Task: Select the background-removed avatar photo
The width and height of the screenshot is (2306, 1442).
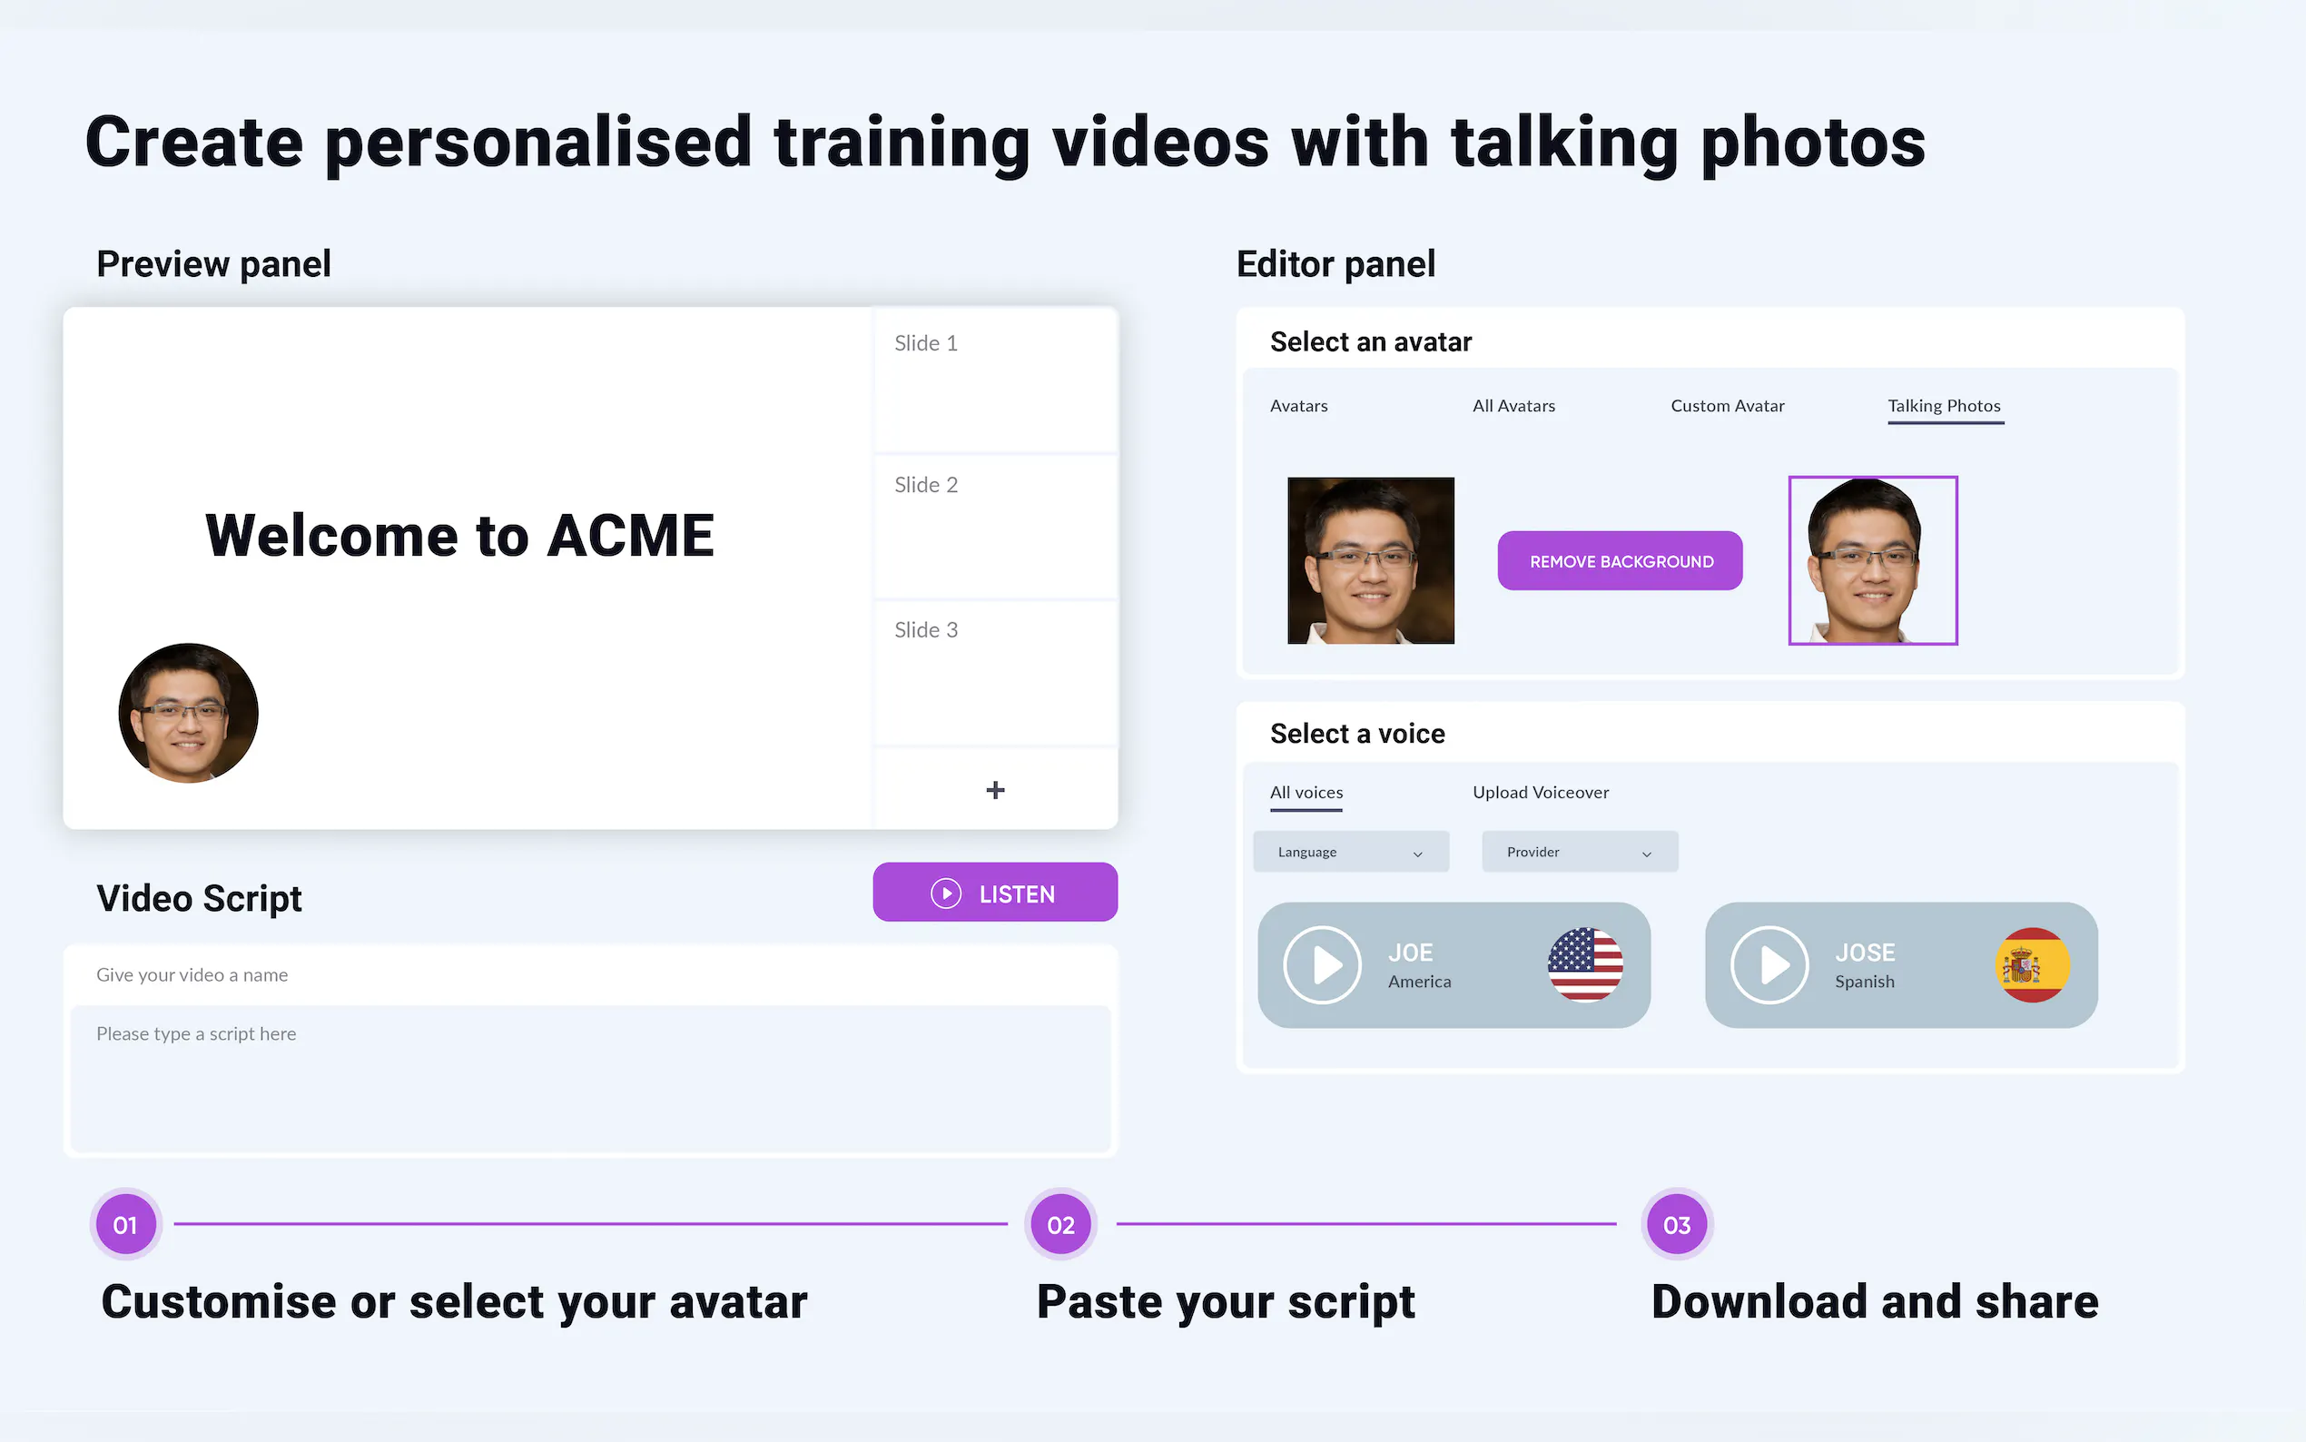Action: [1871, 561]
